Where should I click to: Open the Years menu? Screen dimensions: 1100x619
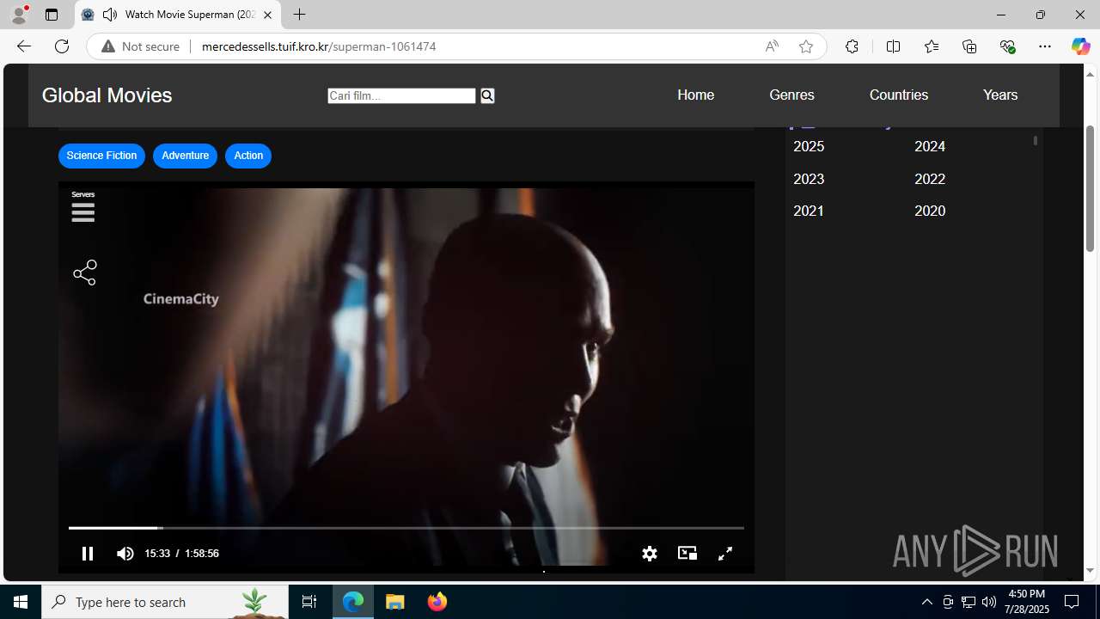coord(1000,95)
